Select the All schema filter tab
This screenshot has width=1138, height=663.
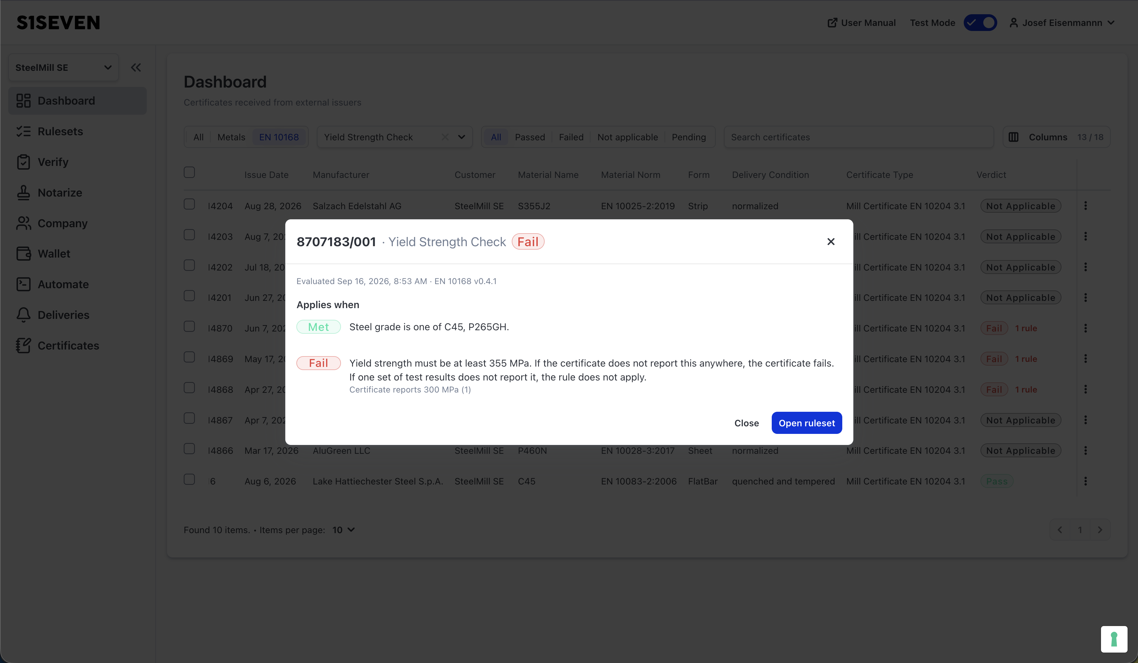(x=198, y=137)
